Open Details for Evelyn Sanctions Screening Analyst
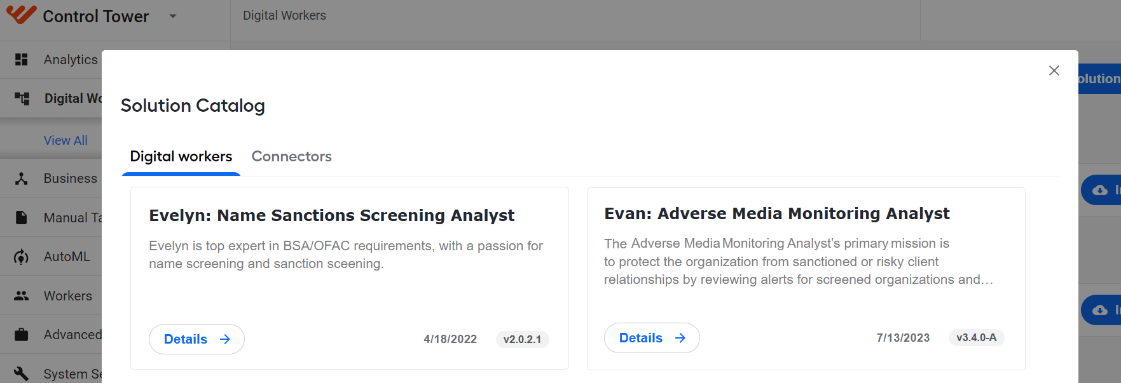Viewport: 1121px width, 383px height. [x=196, y=339]
